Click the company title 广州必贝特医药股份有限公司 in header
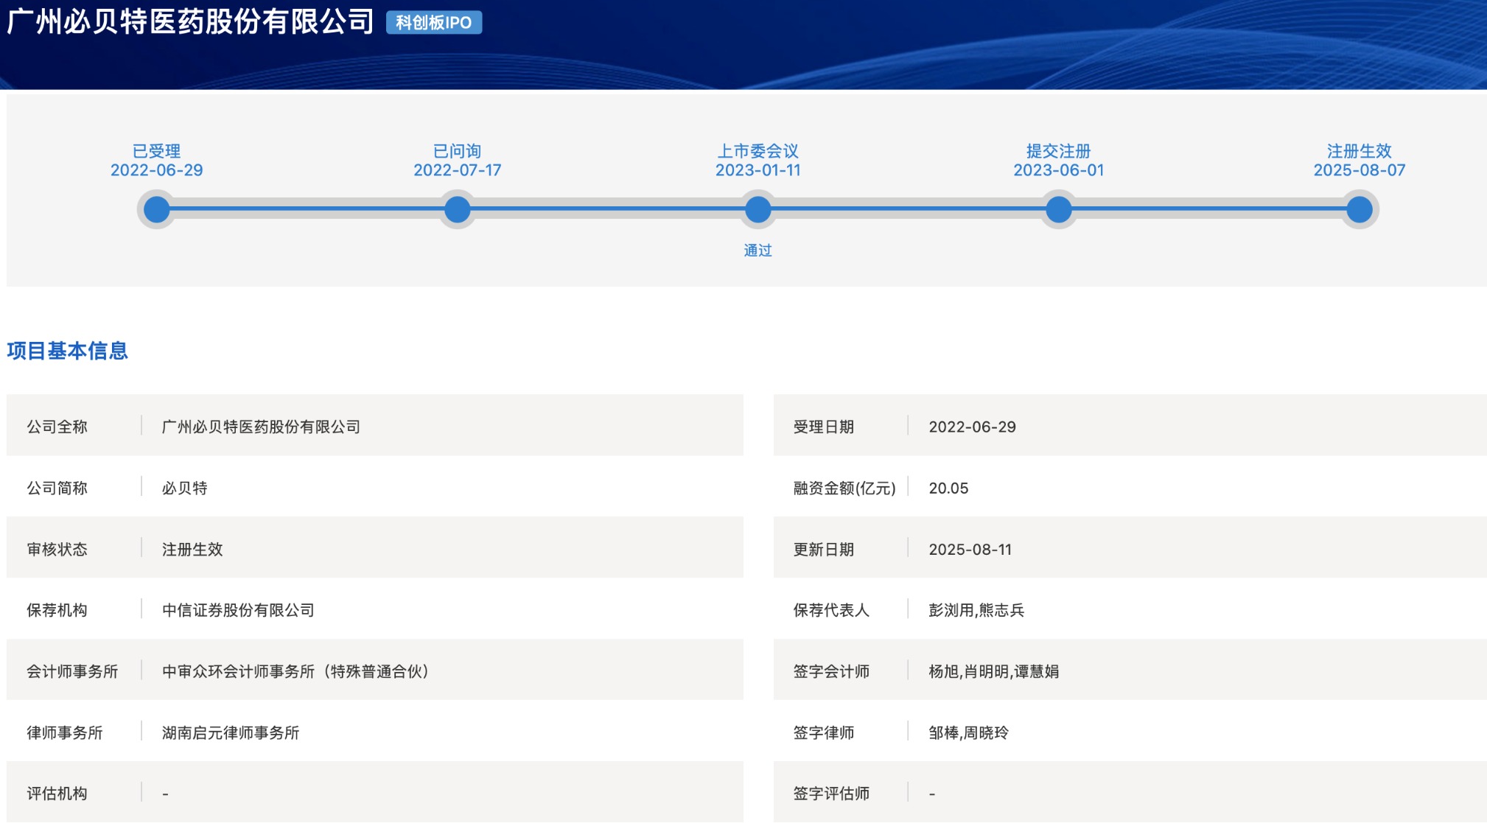The width and height of the screenshot is (1487, 823). 191,22
